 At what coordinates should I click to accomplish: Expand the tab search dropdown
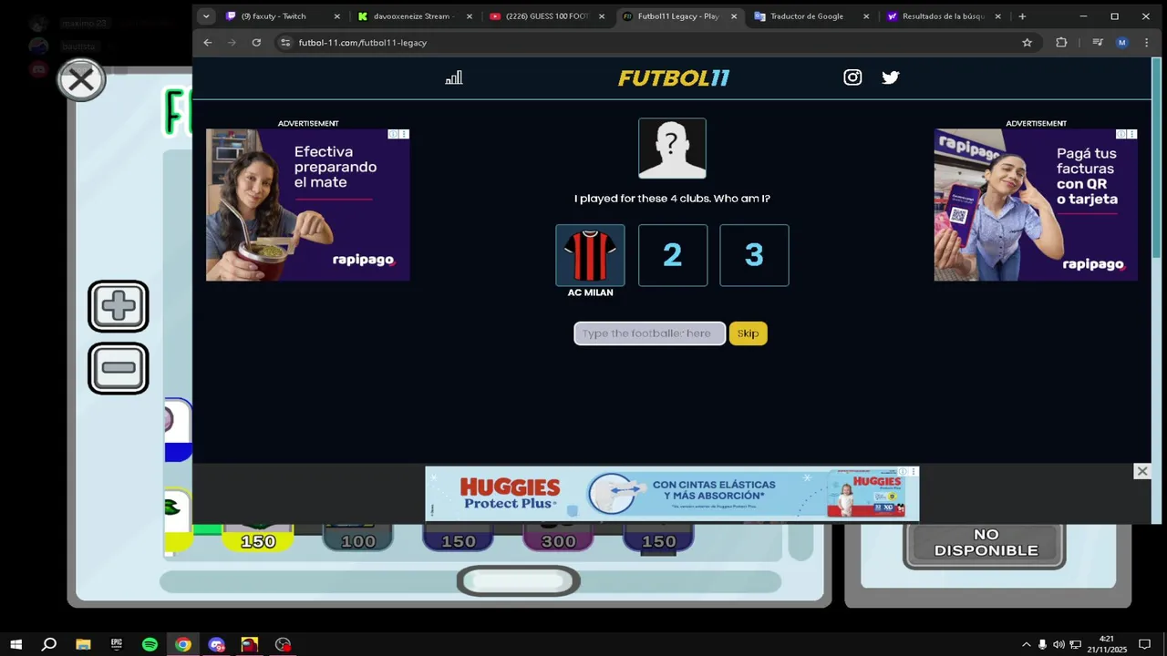coord(206,16)
